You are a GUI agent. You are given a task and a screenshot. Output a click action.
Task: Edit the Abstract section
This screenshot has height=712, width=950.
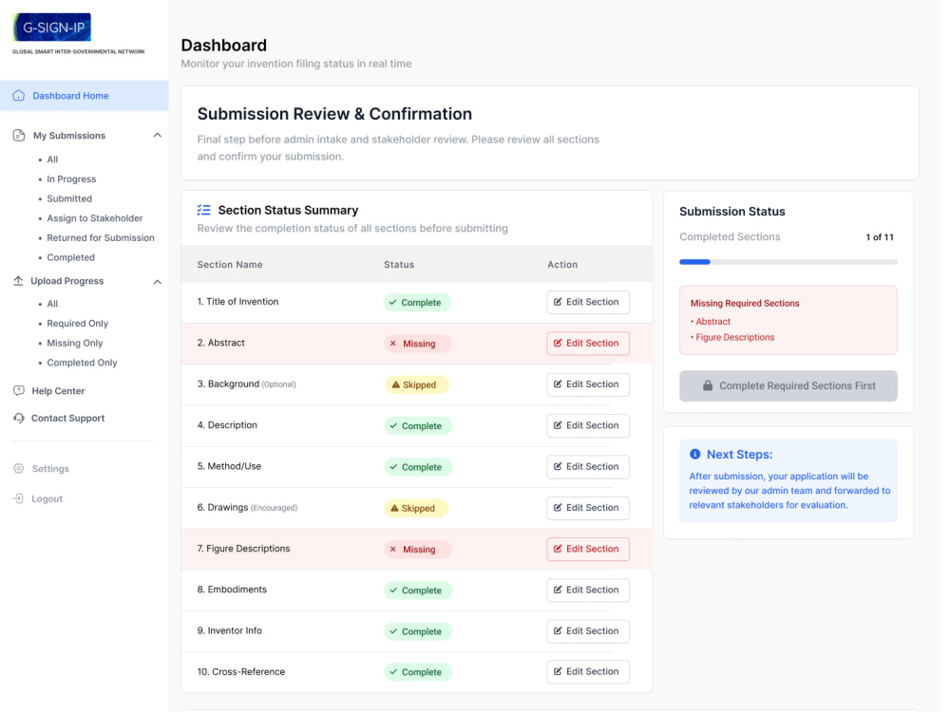point(588,344)
